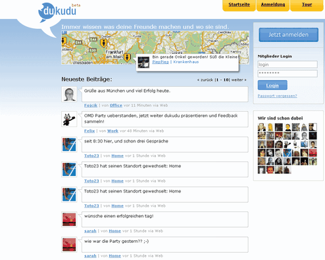Open Felix's cartoon cat avatar
The height and width of the screenshot is (260, 325).
pyautogui.click(x=69, y=119)
